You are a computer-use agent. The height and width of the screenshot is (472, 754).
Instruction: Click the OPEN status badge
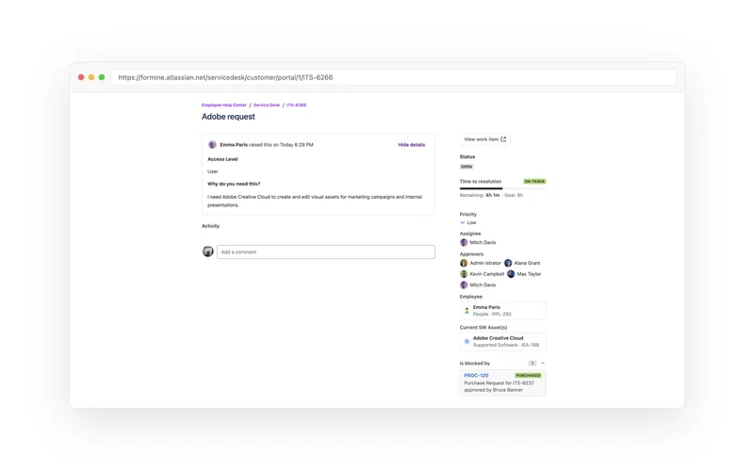click(467, 167)
